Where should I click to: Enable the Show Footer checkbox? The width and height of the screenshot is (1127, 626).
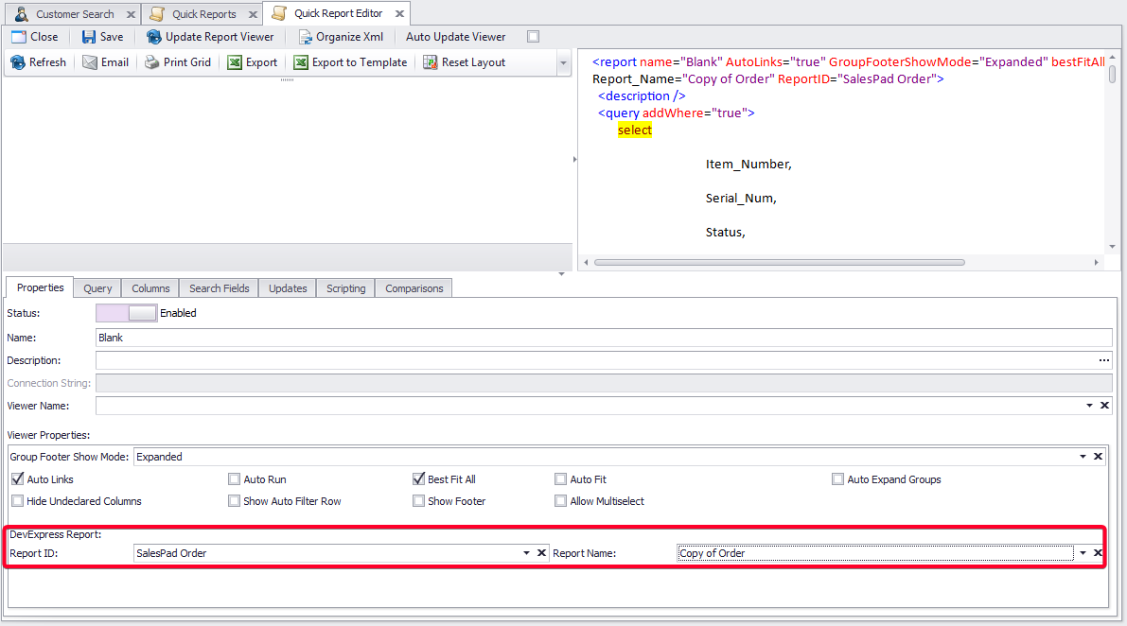click(418, 501)
